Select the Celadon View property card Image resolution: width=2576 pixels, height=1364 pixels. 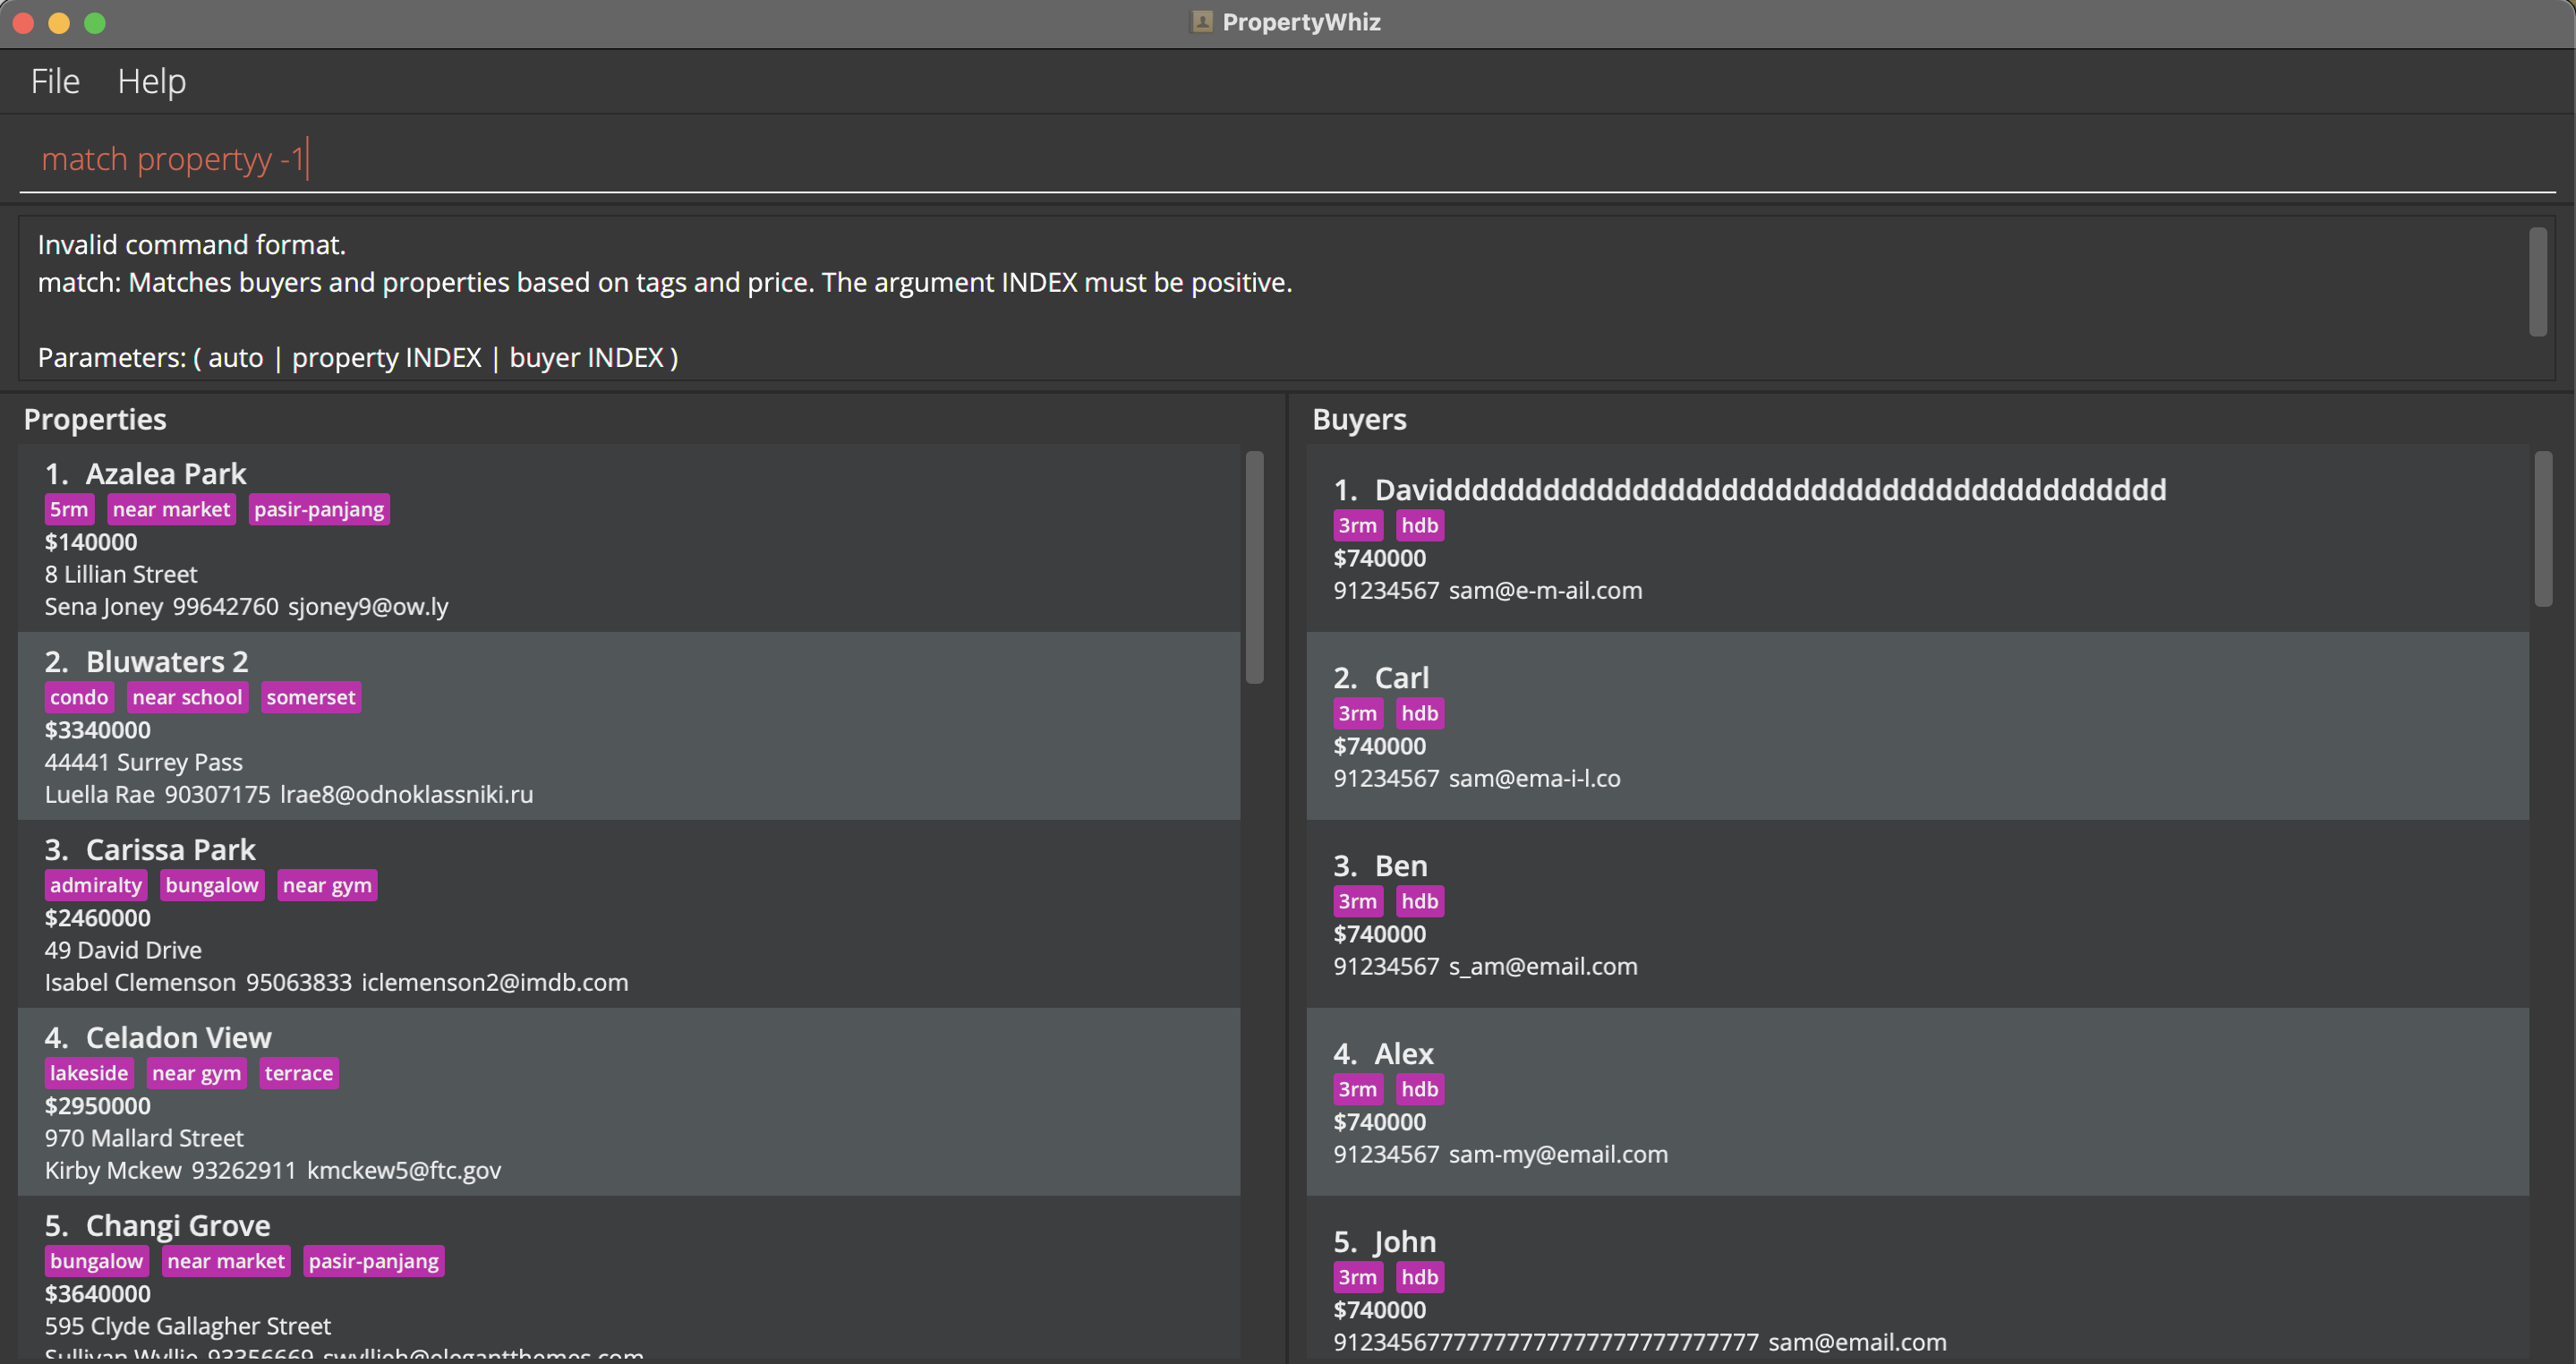(x=628, y=1102)
